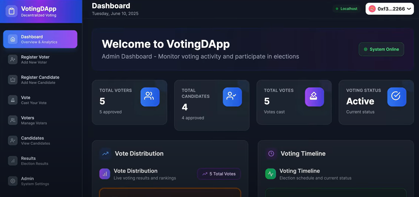This screenshot has height=197, width=419.
Task: Click the System Online status badge
Action: tap(381, 49)
